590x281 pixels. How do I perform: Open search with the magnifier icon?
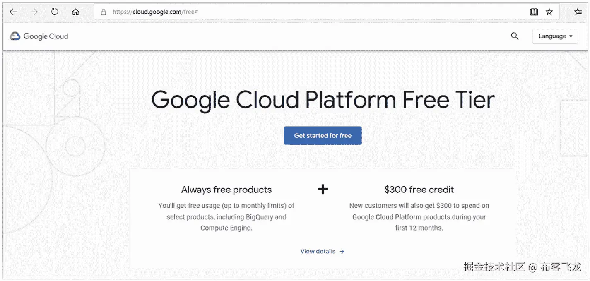[x=515, y=36]
